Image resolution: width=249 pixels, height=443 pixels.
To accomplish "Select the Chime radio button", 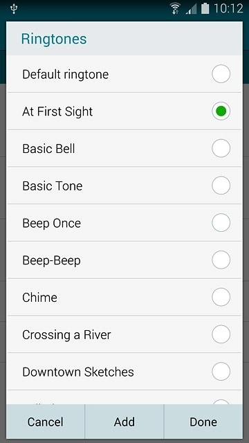I will pyautogui.click(x=221, y=297).
